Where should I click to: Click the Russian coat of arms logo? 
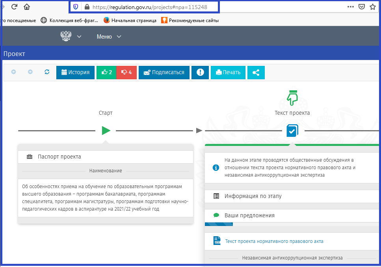click(x=66, y=36)
